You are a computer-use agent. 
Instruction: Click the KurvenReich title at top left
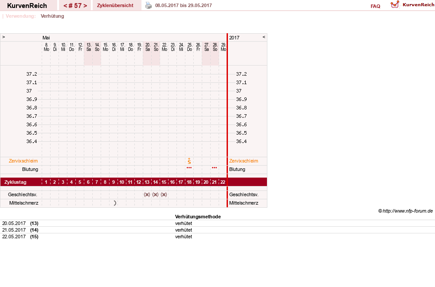click(x=27, y=6)
